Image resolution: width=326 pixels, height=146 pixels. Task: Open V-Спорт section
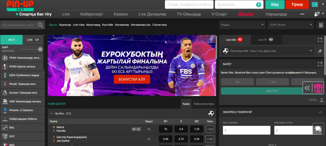pos(219,14)
